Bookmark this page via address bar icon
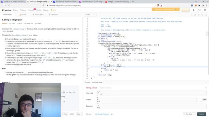 (x=43, y=6)
